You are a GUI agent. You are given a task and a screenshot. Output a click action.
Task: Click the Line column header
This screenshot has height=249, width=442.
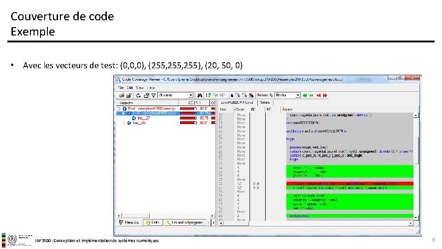pos(226,109)
